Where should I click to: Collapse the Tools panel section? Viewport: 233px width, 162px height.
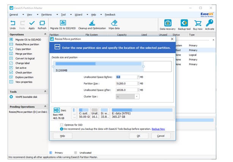(45, 91)
